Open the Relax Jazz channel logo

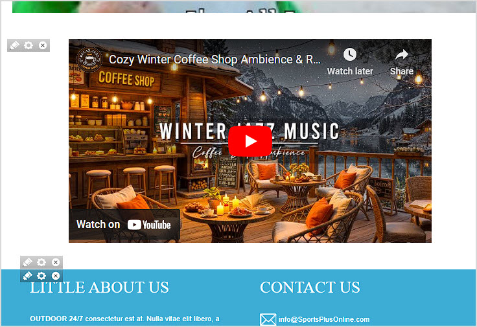pyautogui.click(x=89, y=60)
